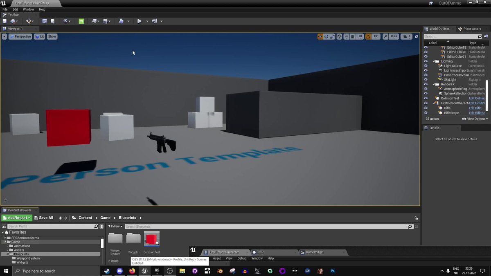Collapse the Lighting folder in World Outliner
This screenshot has width=491, height=276.
click(x=434, y=61)
